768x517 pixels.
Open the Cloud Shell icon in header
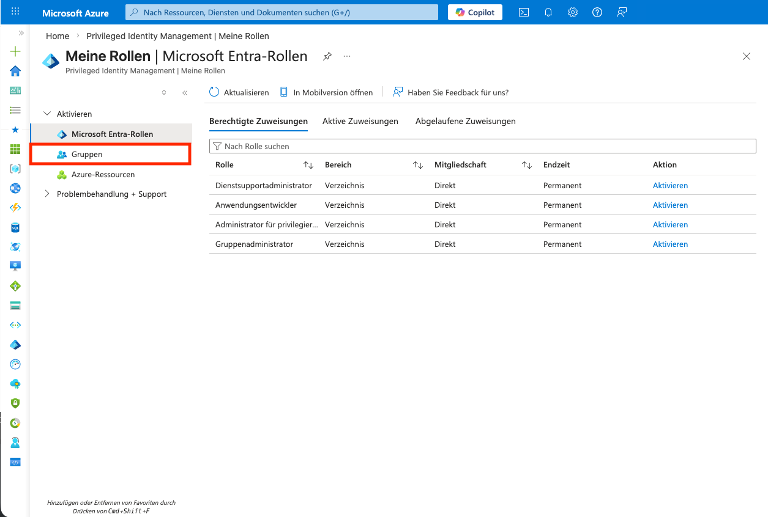[524, 12]
